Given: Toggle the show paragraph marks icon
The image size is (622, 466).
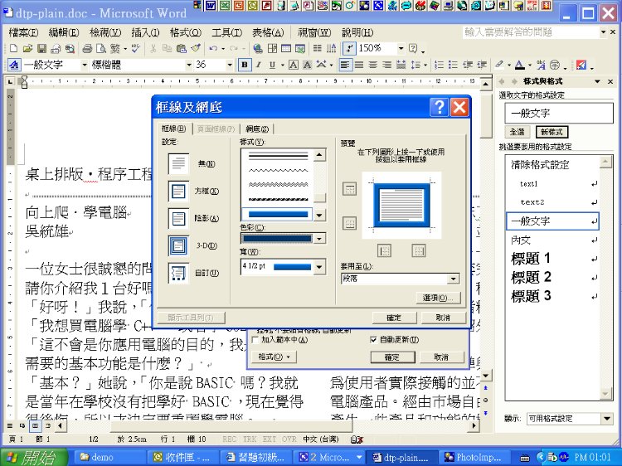Looking at the screenshot, I should (349, 48).
